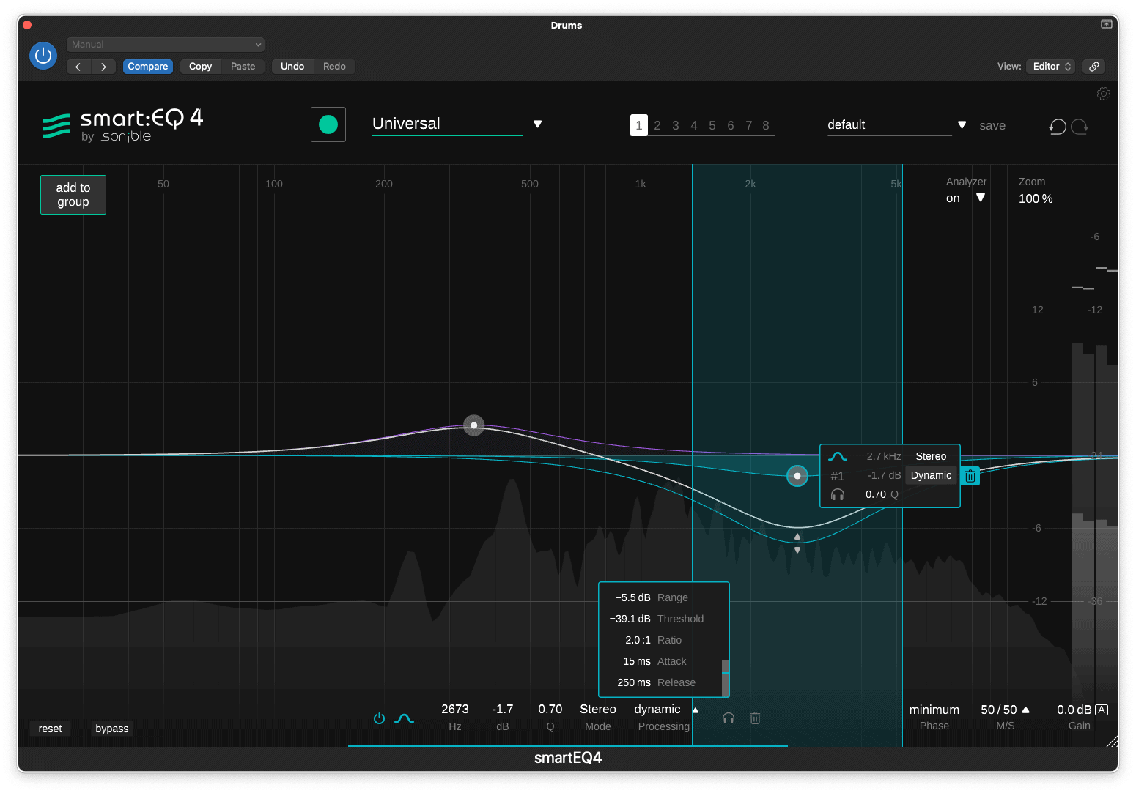This screenshot has width=1136, height=793.
Task: Click the save preset button
Action: click(x=992, y=126)
